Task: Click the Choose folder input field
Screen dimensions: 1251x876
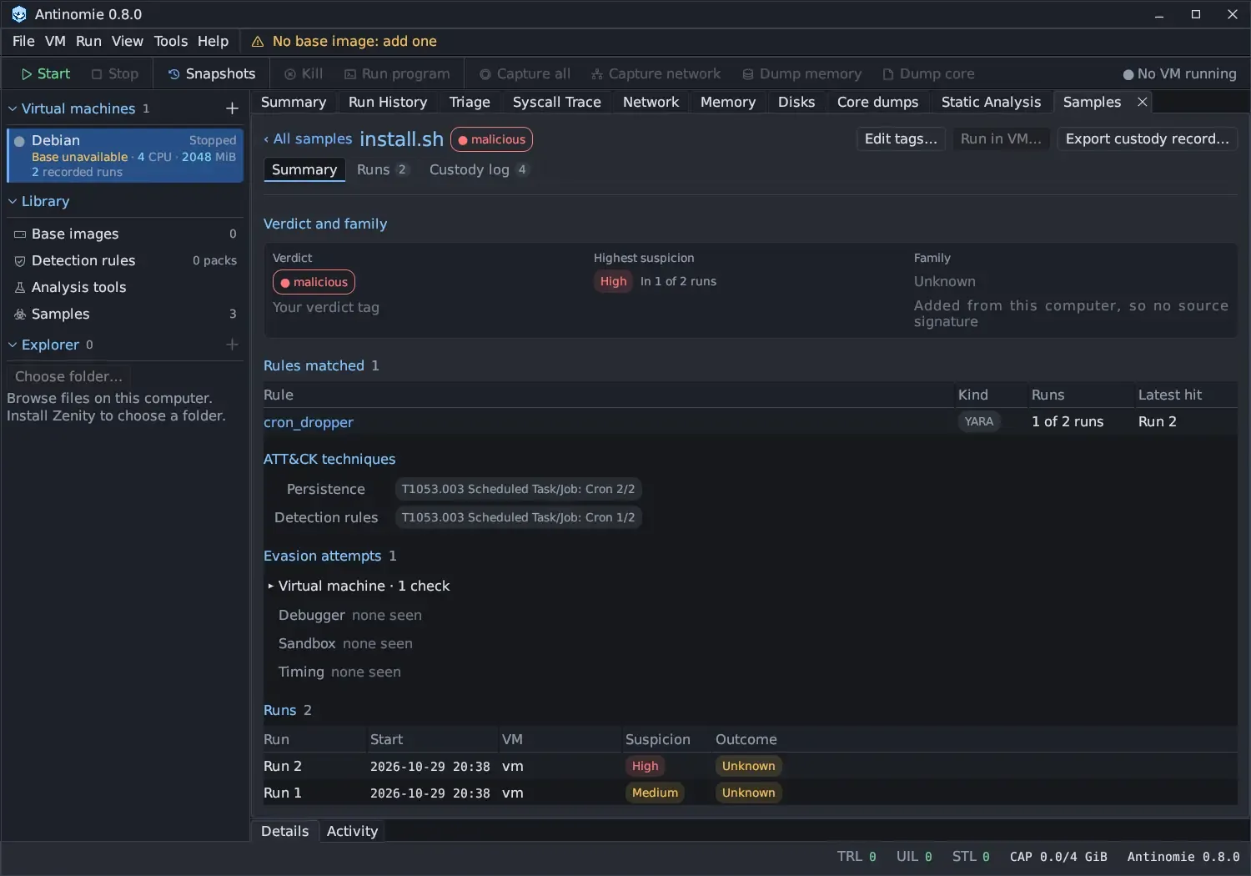Action: pyautogui.click(x=69, y=376)
